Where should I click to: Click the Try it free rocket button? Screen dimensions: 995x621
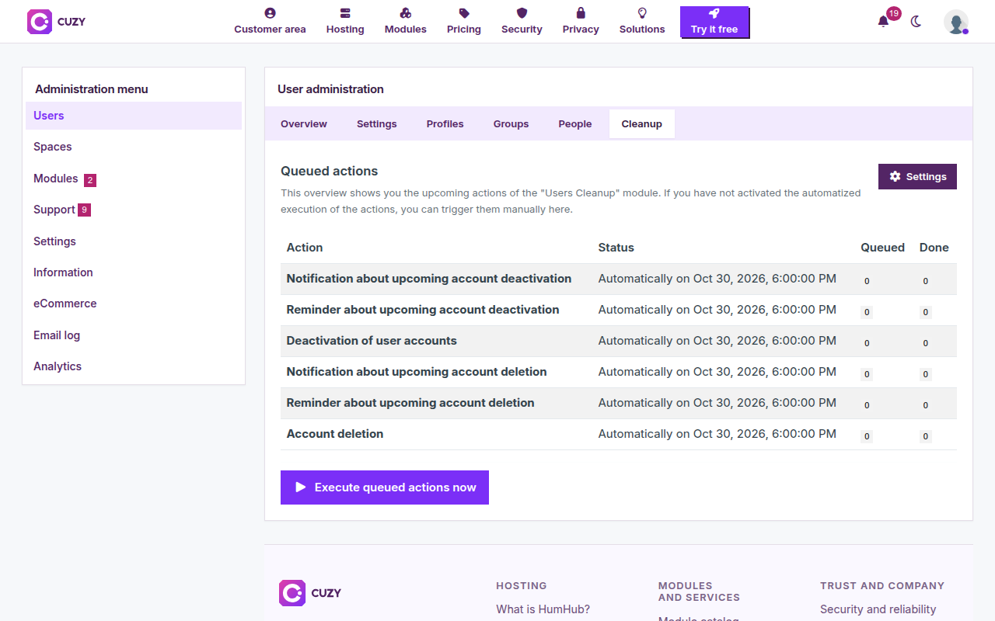[714, 23]
